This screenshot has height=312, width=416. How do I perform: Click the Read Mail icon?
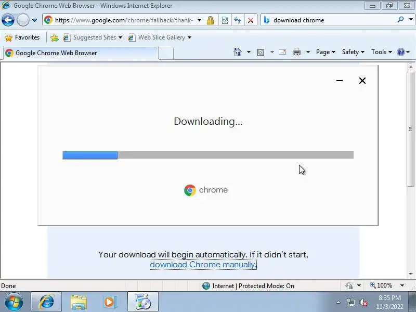point(282,52)
